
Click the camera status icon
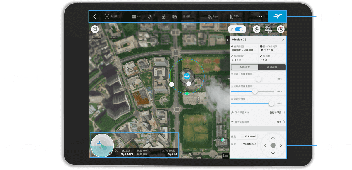tap(175, 17)
